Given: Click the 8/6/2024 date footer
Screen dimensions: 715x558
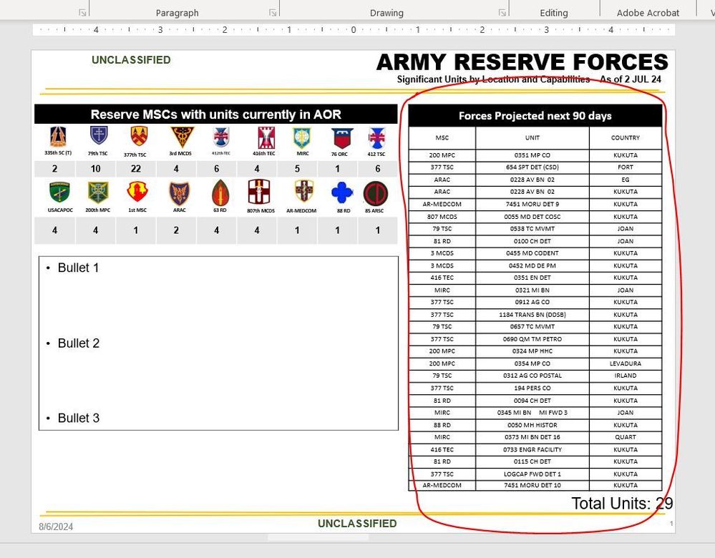Looking at the screenshot, I should coord(56,527).
